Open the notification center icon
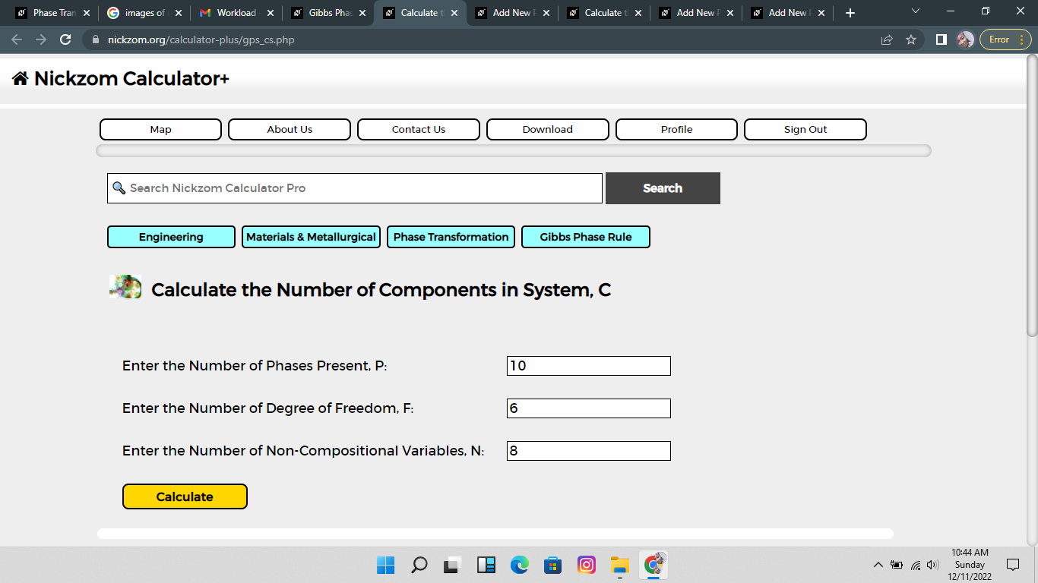The height and width of the screenshot is (583, 1038). click(x=1012, y=565)
